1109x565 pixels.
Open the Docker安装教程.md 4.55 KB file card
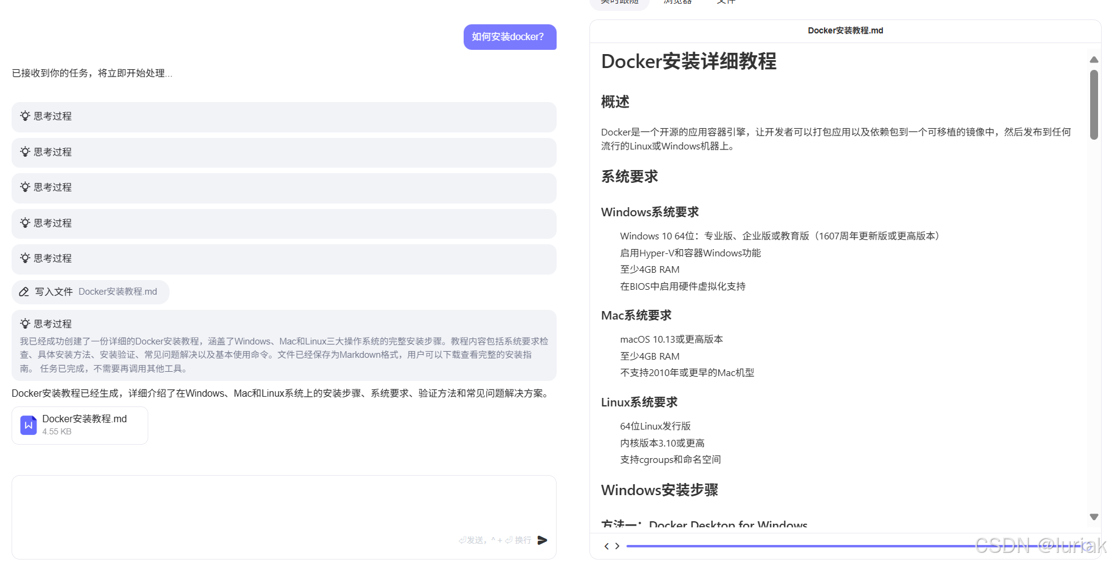pos(80,425)
